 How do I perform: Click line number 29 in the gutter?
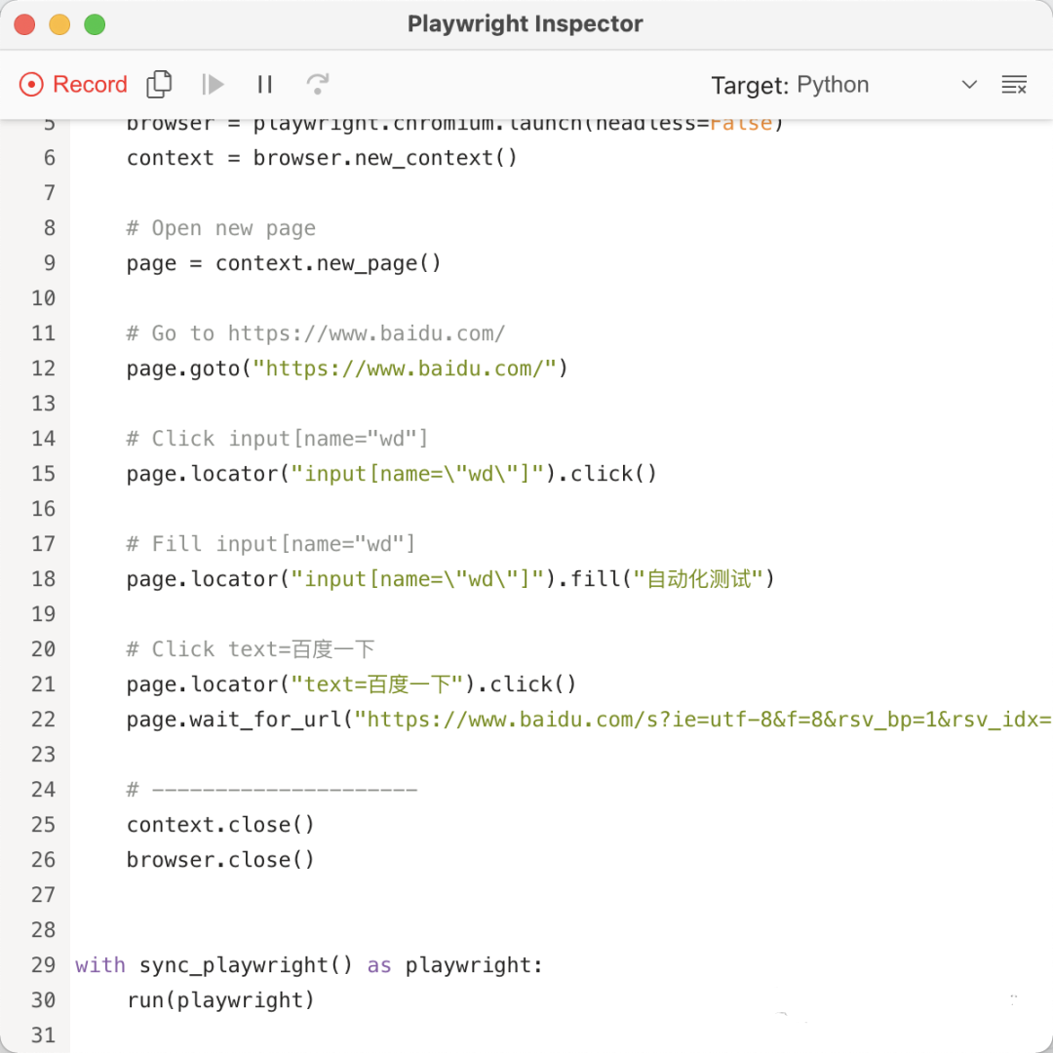pyautogui.click(x=44, y=965)
